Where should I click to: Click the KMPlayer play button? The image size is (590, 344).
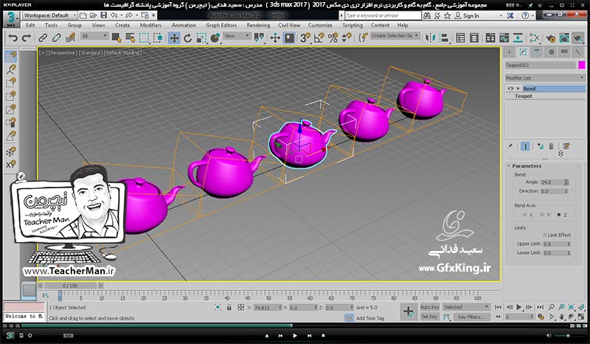coord(294,335)
